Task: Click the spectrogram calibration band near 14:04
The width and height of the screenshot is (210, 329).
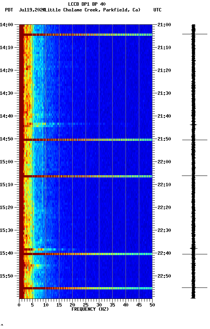Action: pyautogui.click(x=86, y=35)
